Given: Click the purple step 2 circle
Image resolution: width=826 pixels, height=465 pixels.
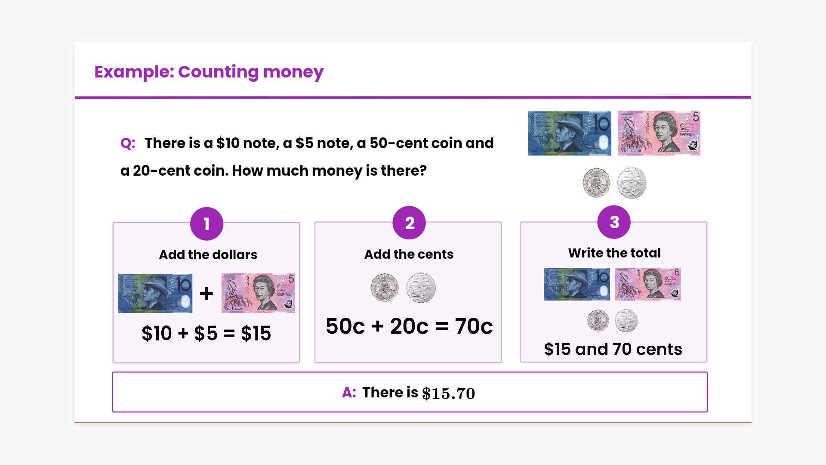Looking at the screenshot, I should click(409, 223).
